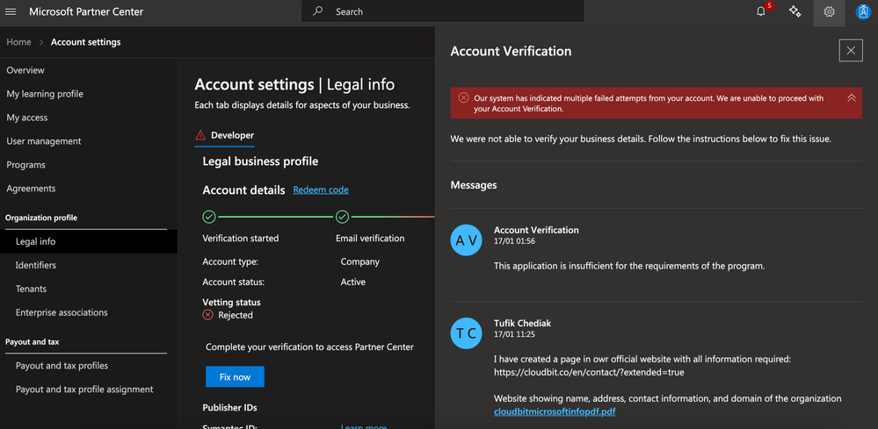Click the Company account type value

[x=360, y=261]
